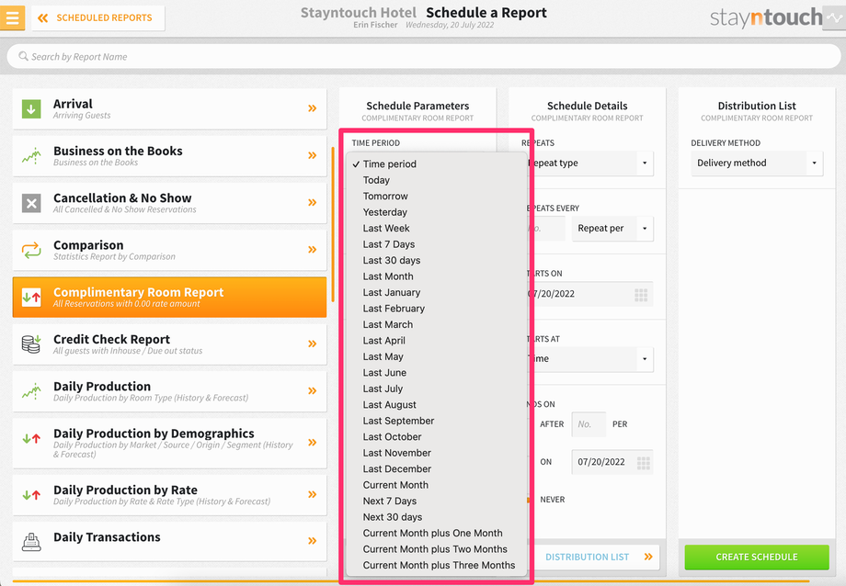Open the Ends On date calendar icon
The width and height of the screenshot is (846, 586).
click(x=643, y=463)
